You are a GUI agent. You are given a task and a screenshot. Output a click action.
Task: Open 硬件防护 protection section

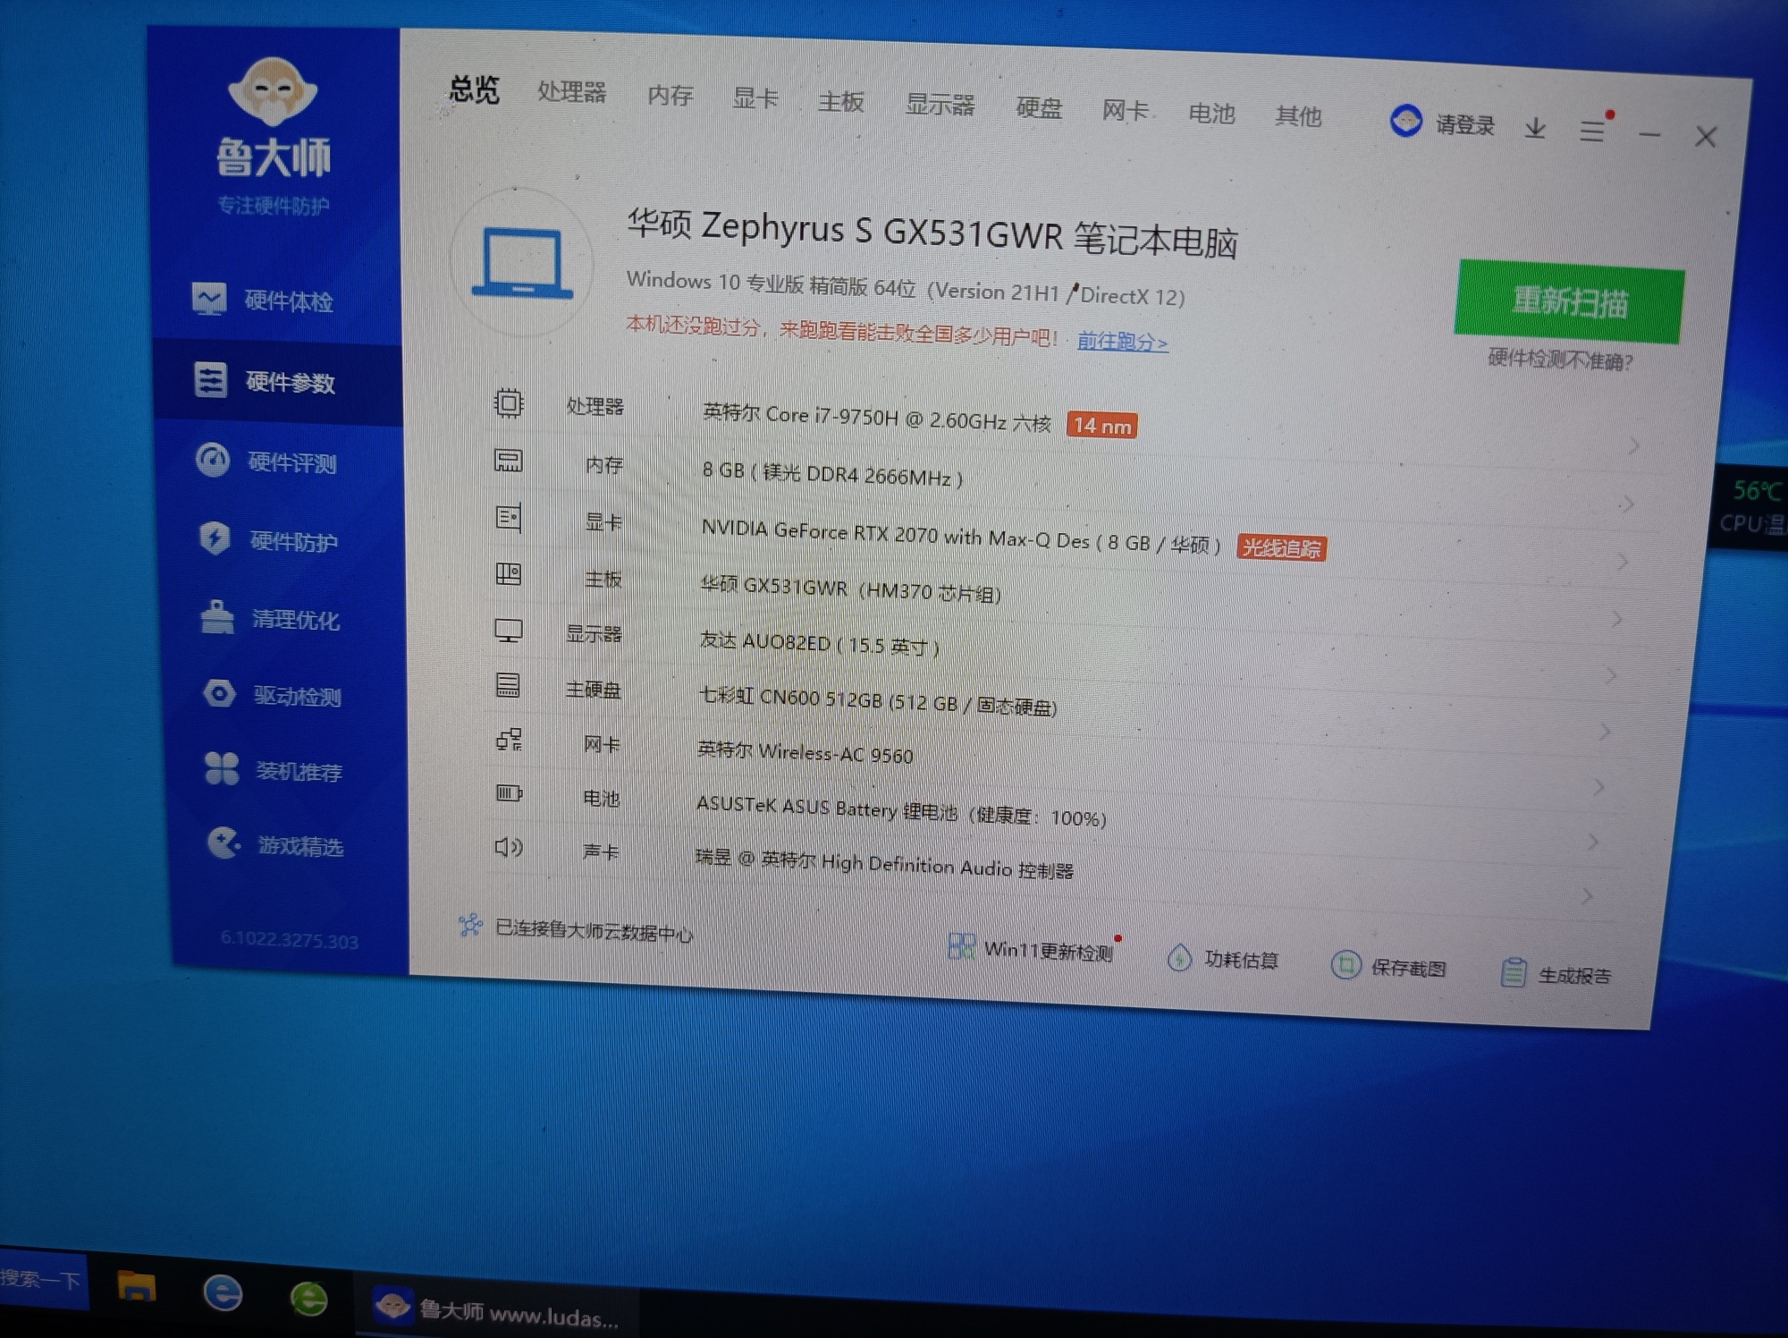point(268,539)
